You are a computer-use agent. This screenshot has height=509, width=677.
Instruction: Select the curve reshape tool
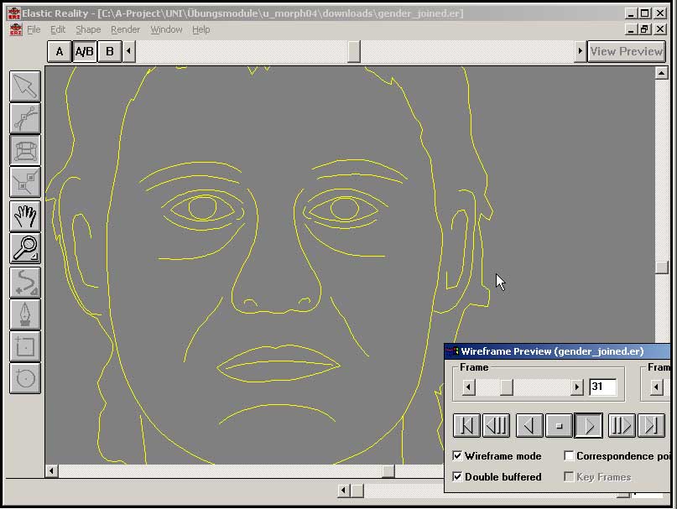pyautogui.click(x=25, y=118)
